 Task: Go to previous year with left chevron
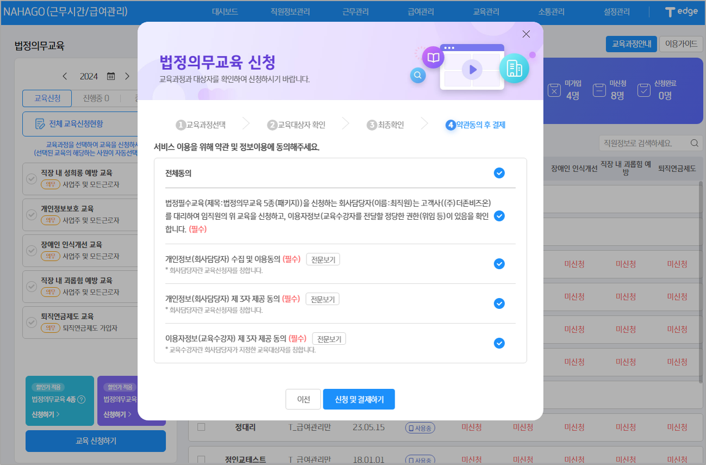65,76
